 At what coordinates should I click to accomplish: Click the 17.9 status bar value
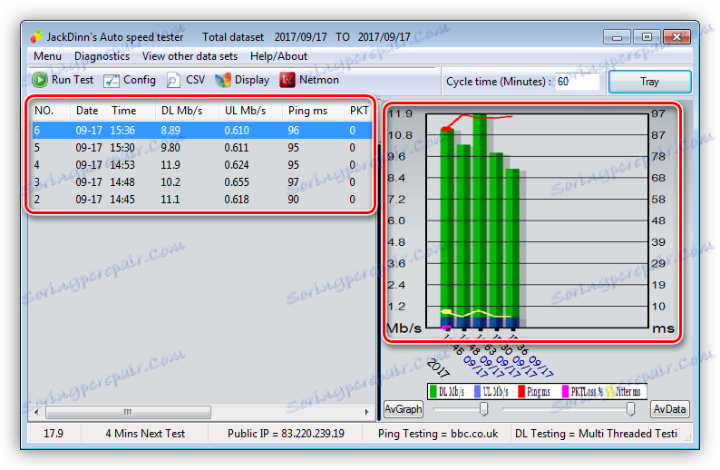(x=54, y=434)
